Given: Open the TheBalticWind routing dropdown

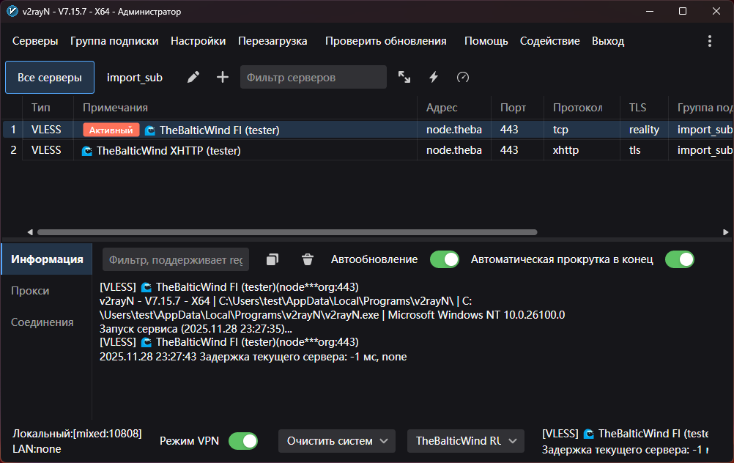Looking at the screenshot, I should coord(466,441).
